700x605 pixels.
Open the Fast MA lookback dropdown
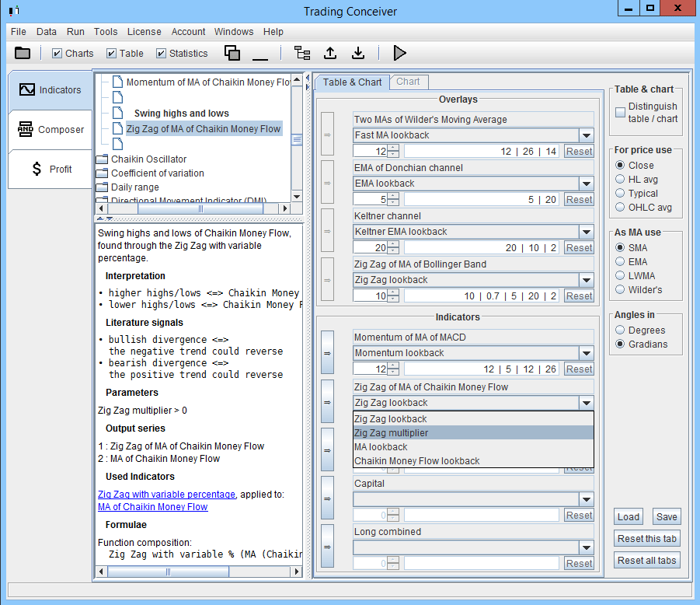[586, 135]
